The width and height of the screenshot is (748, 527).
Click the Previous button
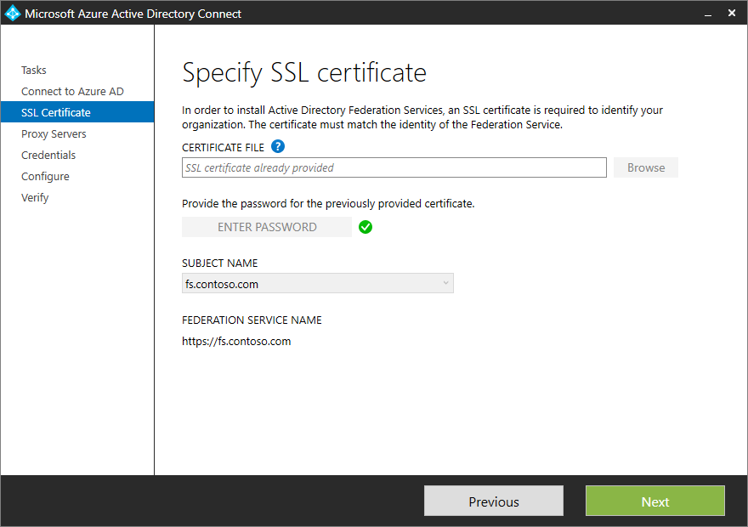click(x=493, y=501)
